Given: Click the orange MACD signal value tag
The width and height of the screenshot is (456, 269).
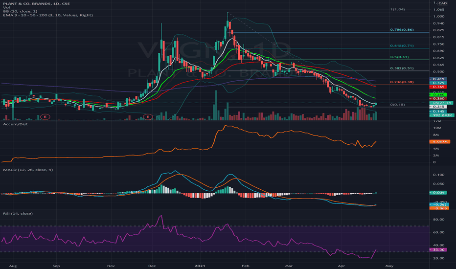Looking at the screenshot, I should tap(439, 208).
